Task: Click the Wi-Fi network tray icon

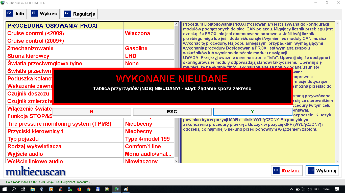Action: [x=303, y=189]
